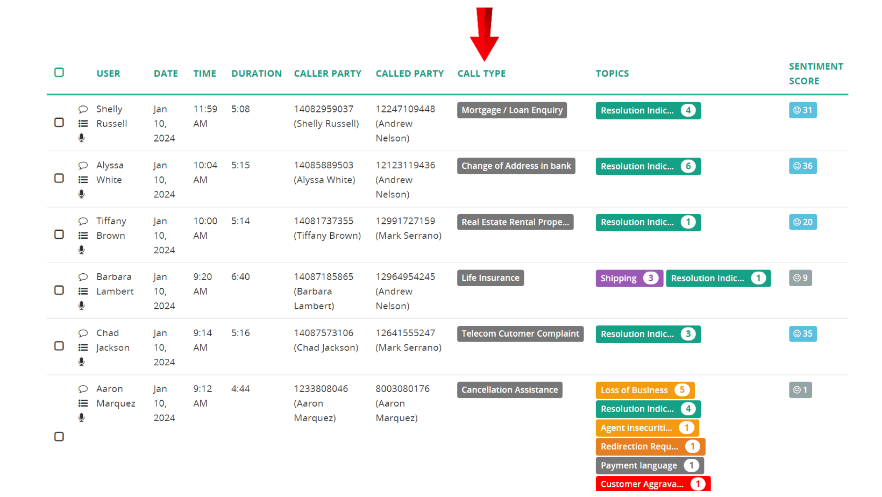Toggle the select-all checkbox in header
This screenshot has height=497, width=882.
point(59,73)
